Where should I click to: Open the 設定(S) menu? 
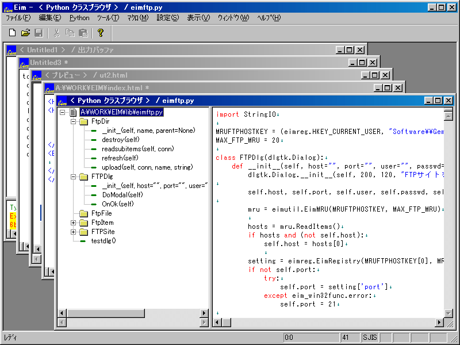click(167, 18)
